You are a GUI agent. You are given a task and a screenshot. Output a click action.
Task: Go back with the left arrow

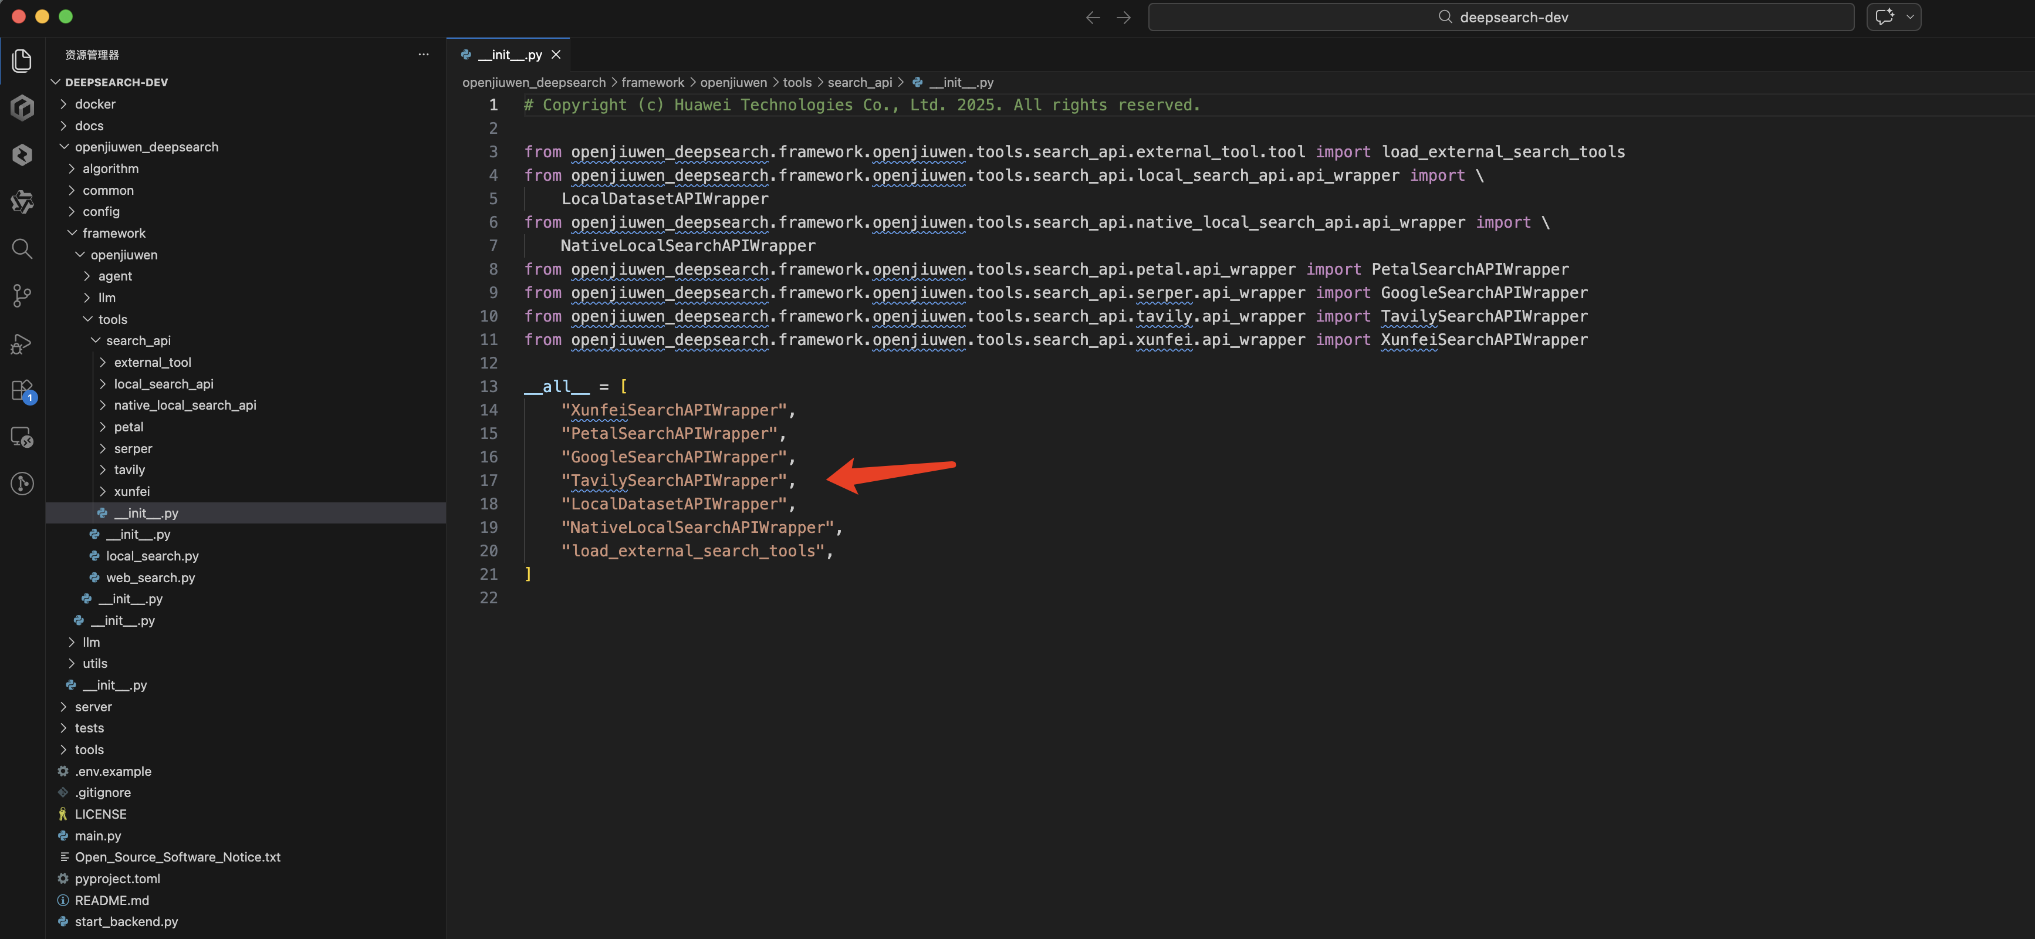(1093, 18)
